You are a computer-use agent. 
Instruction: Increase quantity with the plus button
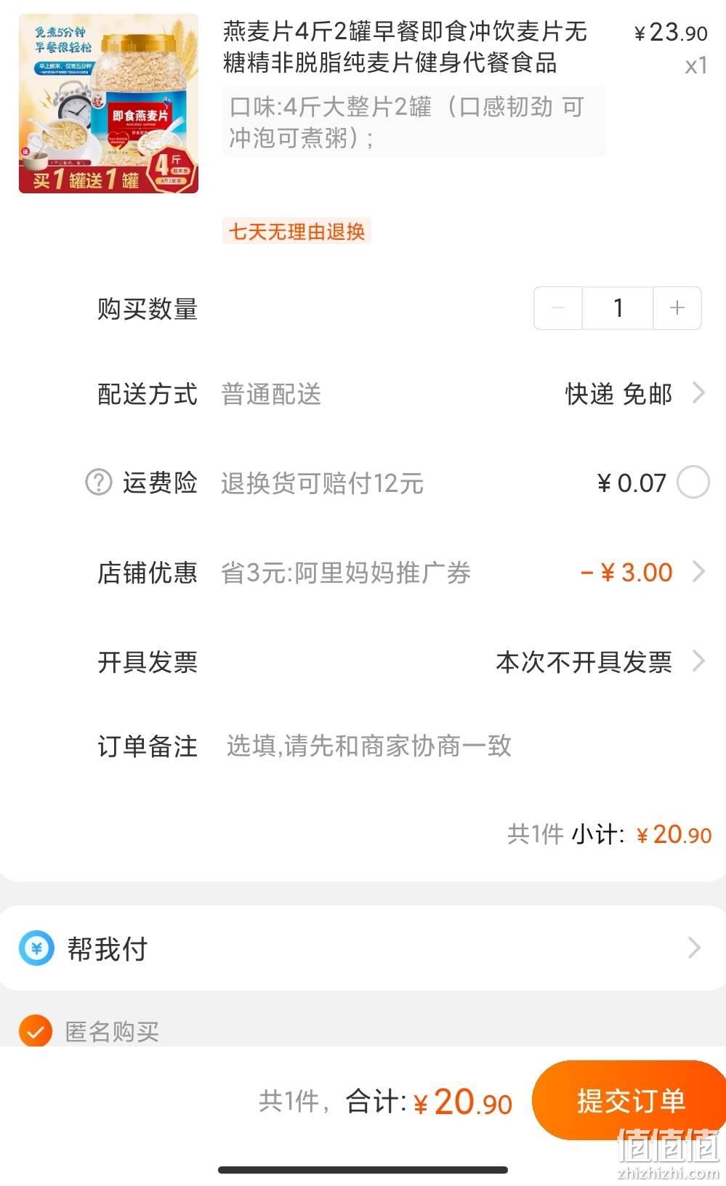[x=677, y=307]
